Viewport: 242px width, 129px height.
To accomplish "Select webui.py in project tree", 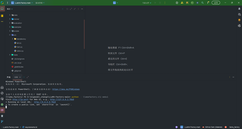I will click(x=19, y=51).
